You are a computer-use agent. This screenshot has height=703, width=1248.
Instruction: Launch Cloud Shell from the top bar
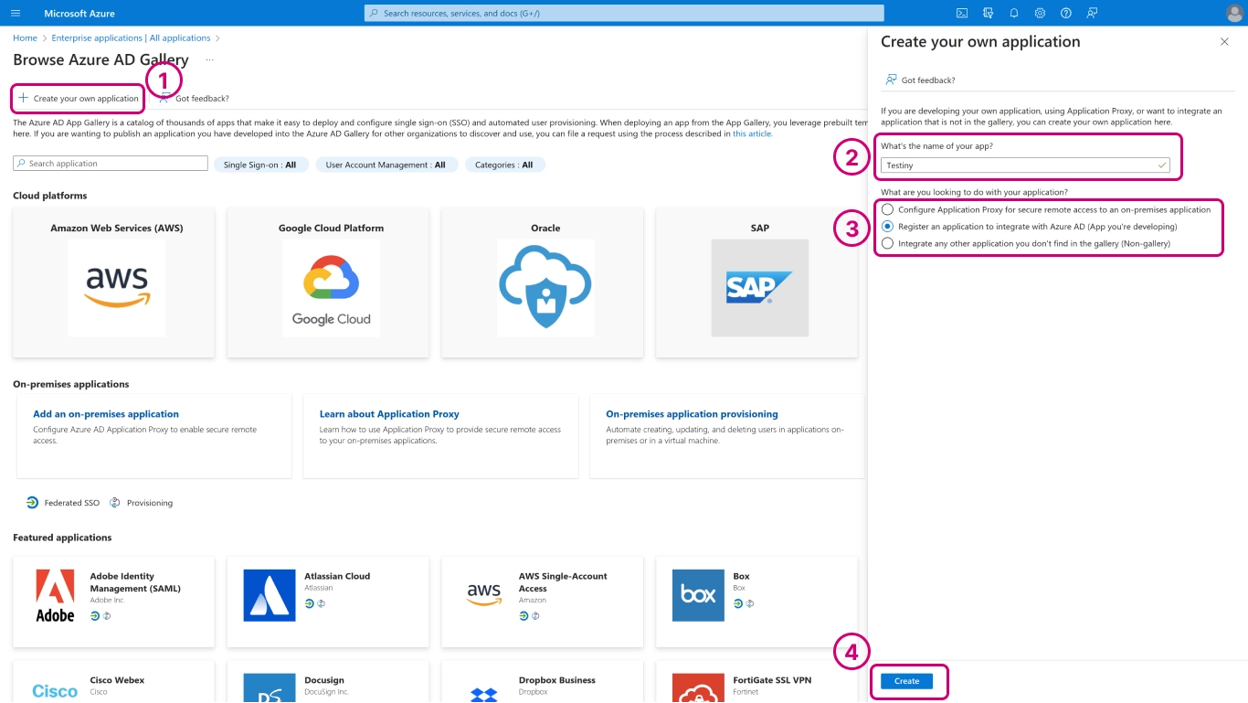pos(962,14)
